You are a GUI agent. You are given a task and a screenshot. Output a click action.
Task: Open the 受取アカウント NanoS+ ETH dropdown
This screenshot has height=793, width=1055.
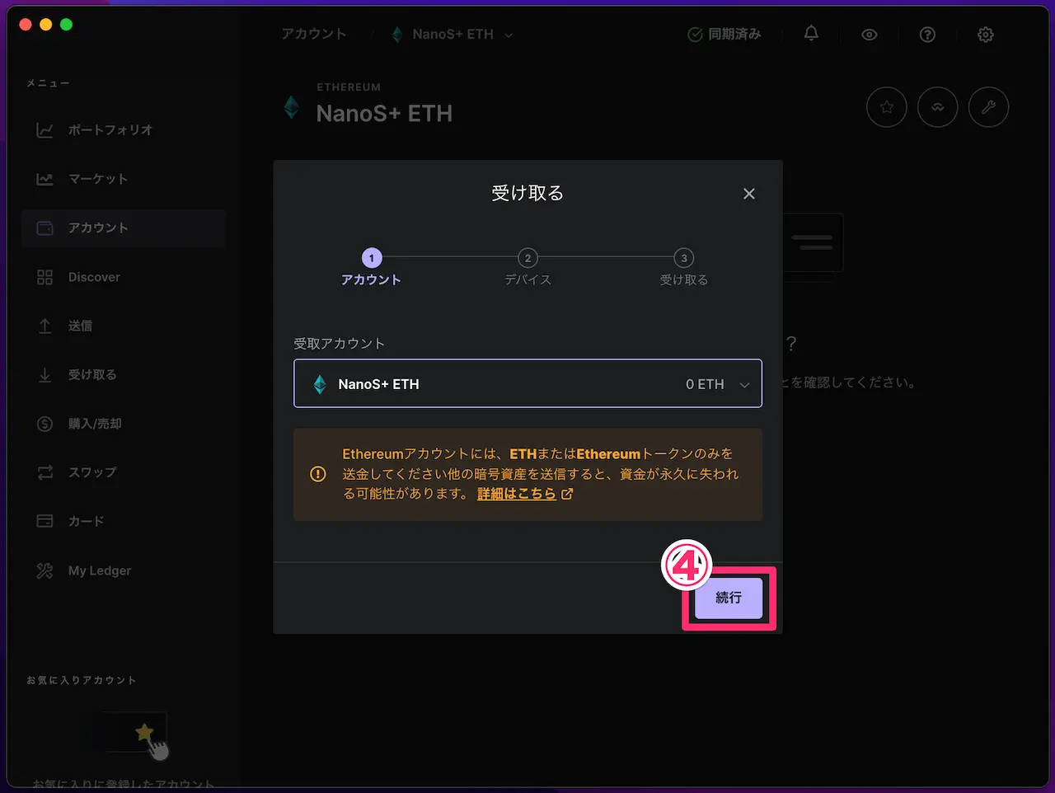point(527,383)
